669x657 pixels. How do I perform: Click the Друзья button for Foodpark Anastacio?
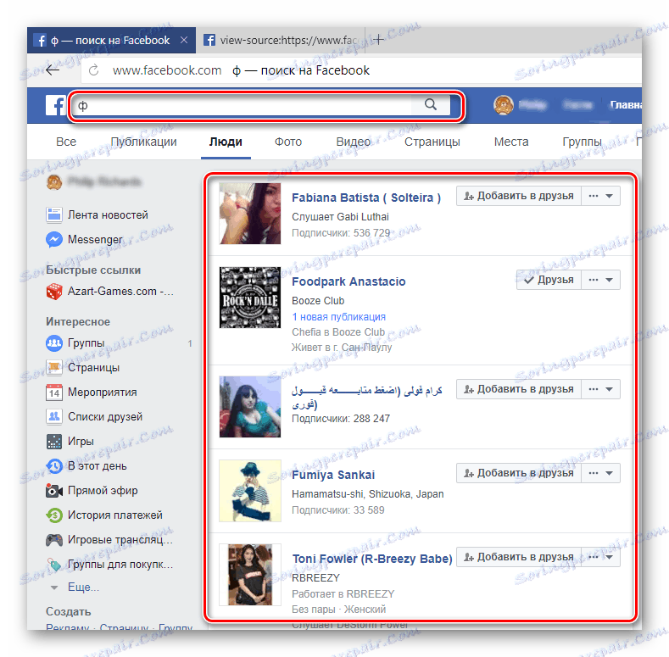pos(549,280)
